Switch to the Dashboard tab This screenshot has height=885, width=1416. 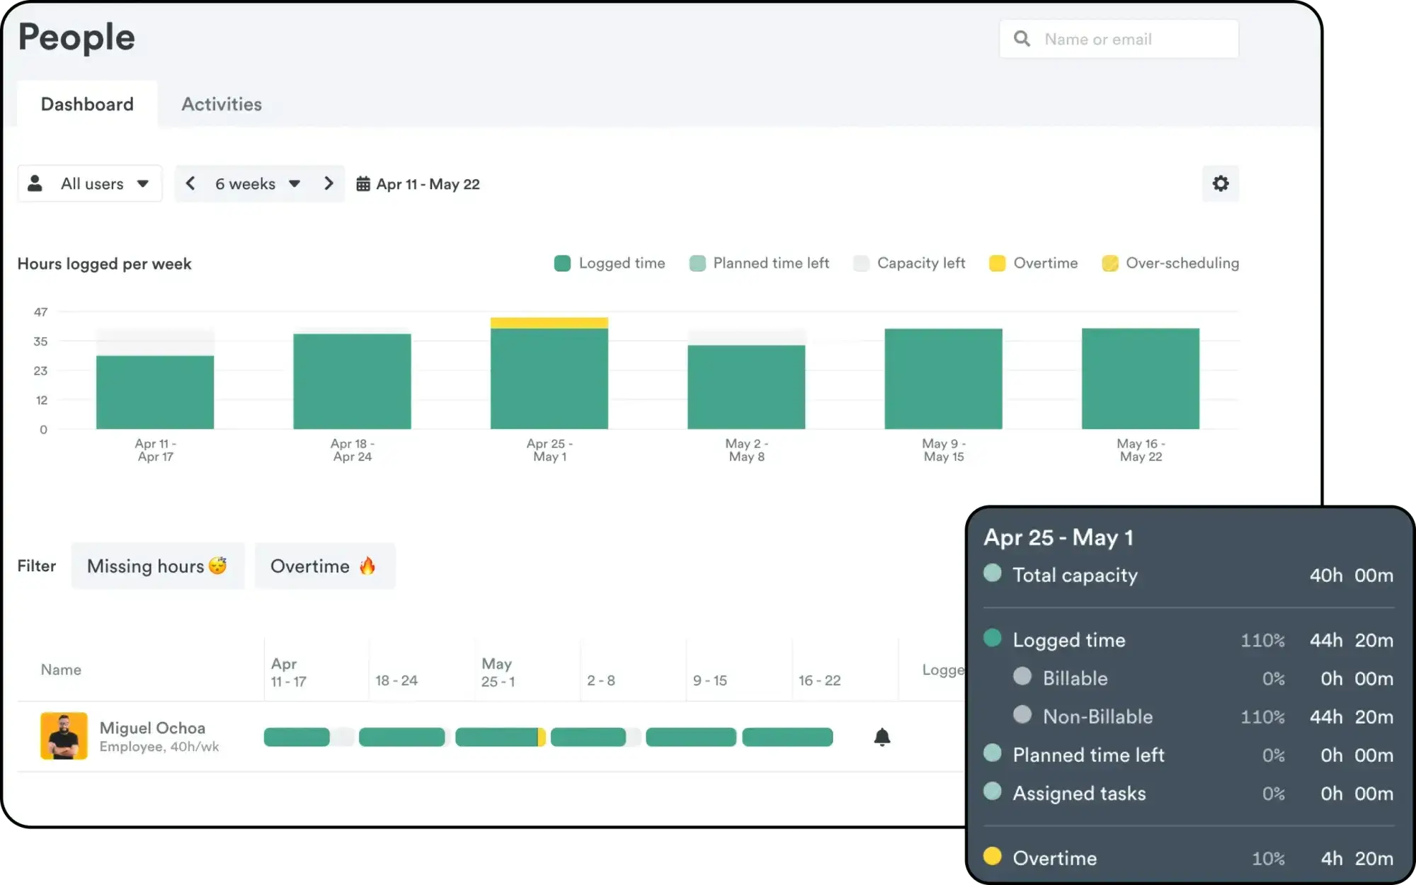click(x=87, y=104)
